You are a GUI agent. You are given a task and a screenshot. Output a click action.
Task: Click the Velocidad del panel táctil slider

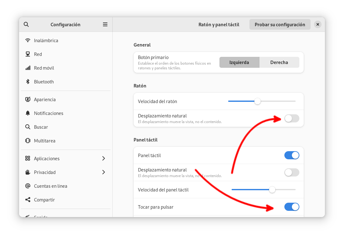272,190
